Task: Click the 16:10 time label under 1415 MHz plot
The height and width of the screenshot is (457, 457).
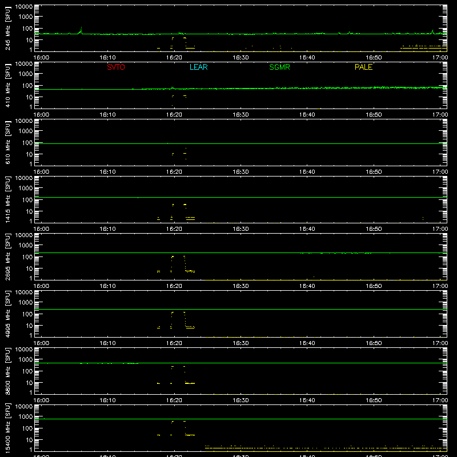Action: [107, 229]
